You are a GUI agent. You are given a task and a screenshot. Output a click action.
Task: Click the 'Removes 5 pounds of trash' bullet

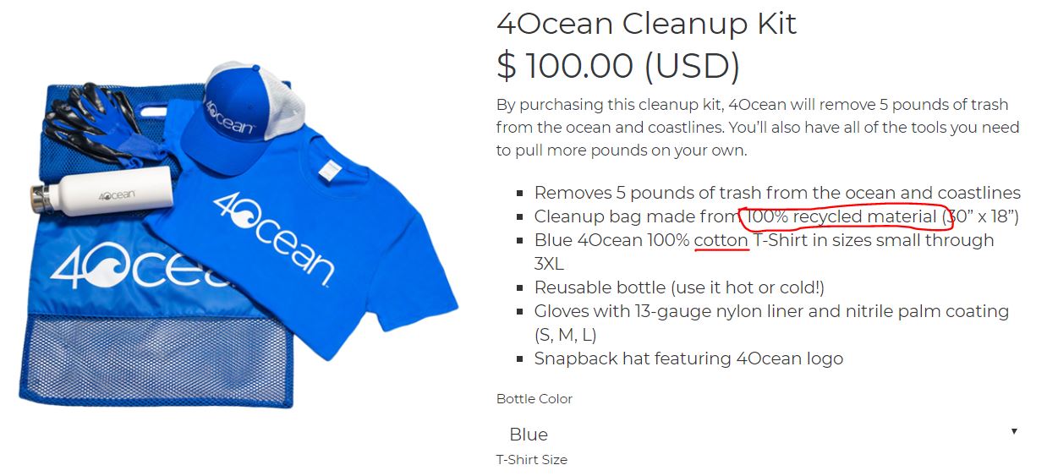pyautogui.click(x=776, y=193)
